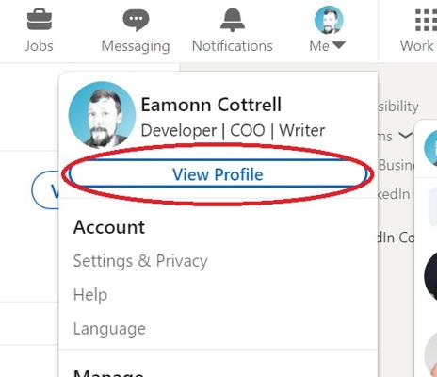Open Settings & Privacy
The height and width of the screenshot is (377, 437).
click(x=140, y=261)
